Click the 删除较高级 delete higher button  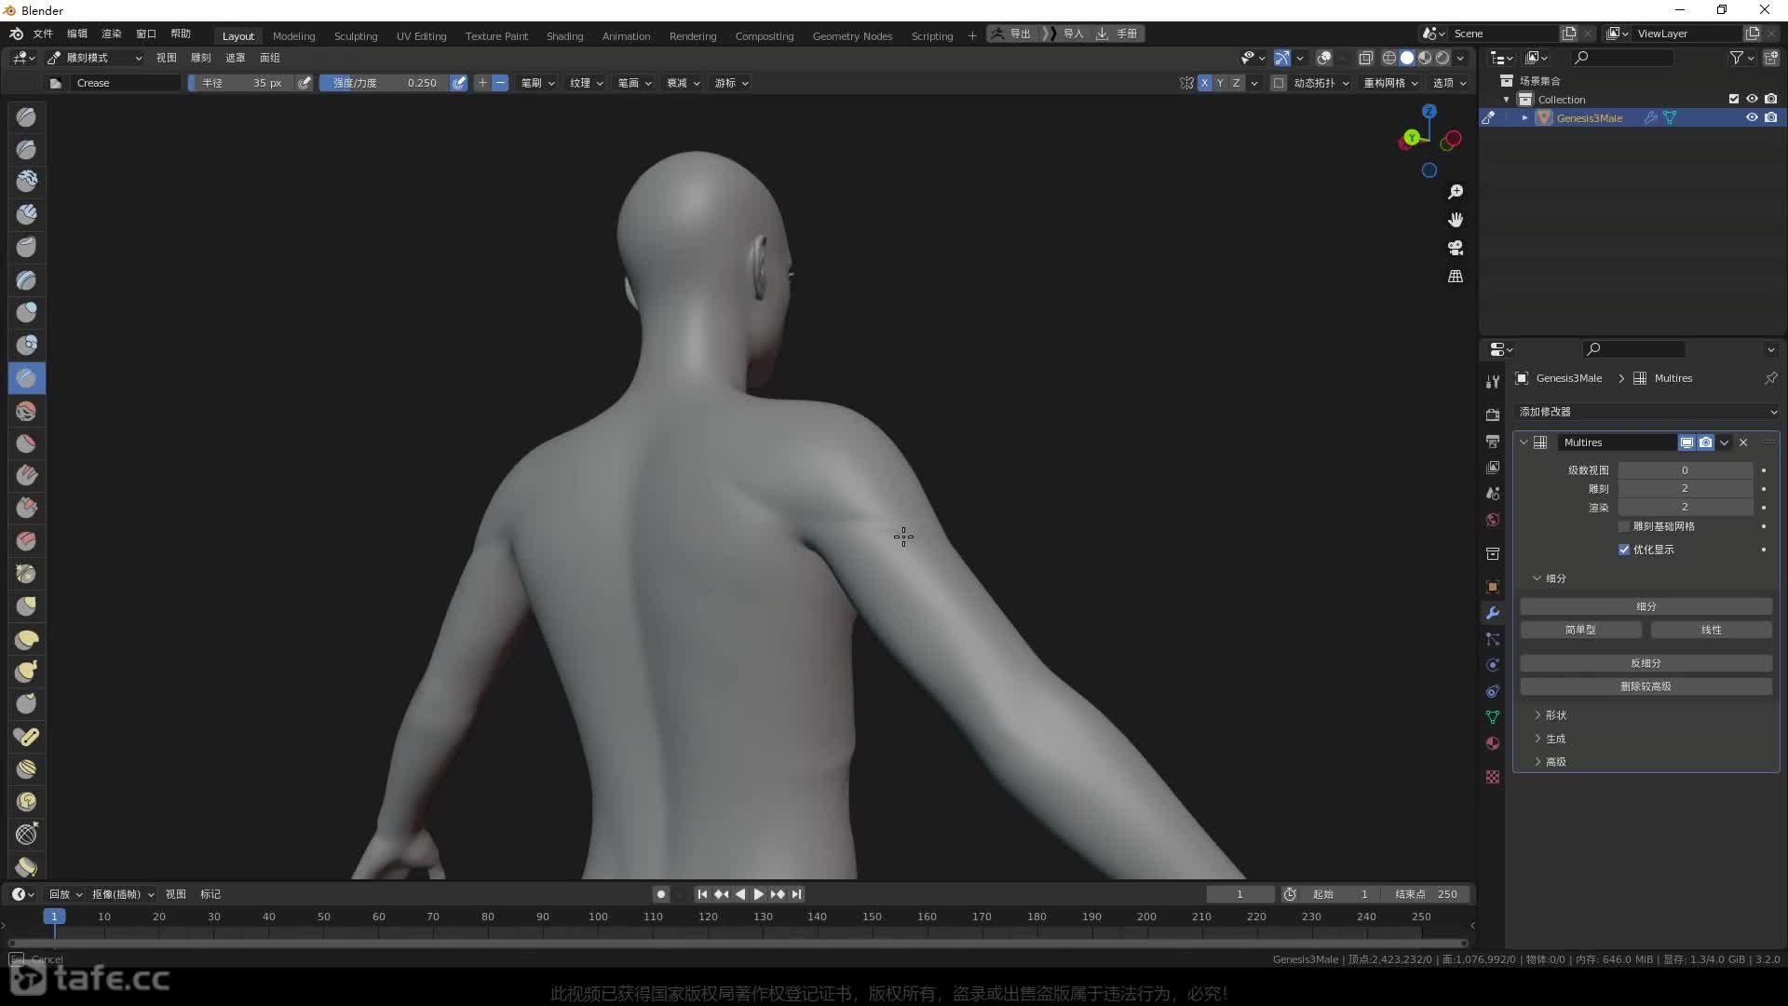pyautogui.click(x=1646, y=687)
